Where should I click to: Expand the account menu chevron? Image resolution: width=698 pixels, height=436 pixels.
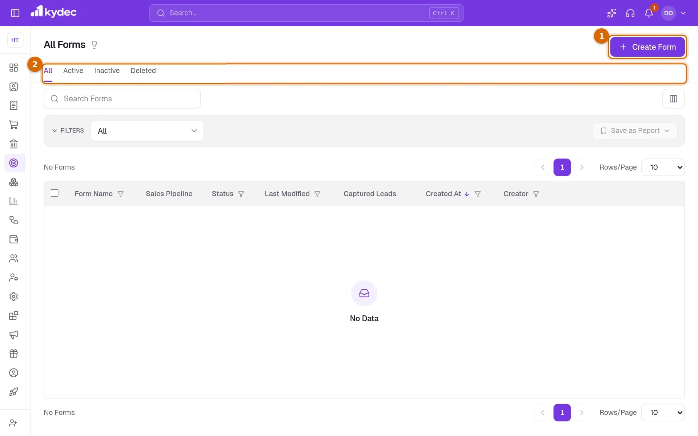683,13
